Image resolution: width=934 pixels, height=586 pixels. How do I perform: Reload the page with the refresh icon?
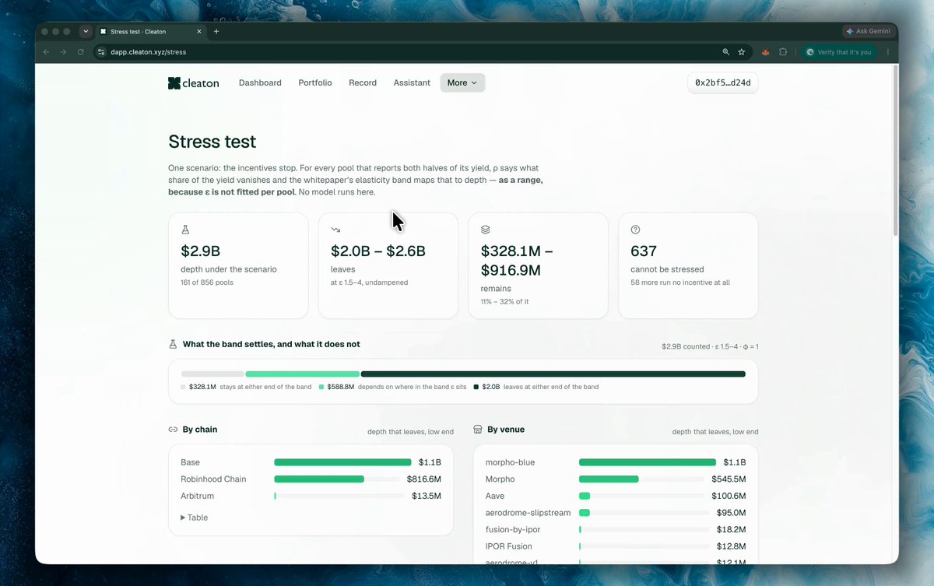point(81,52)
